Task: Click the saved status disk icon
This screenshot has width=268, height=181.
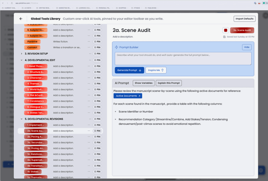Action: (225, 37)
